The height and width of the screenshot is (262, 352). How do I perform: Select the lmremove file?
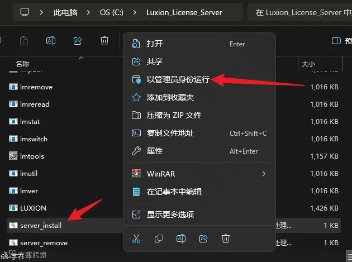click(x=36, y=87)
